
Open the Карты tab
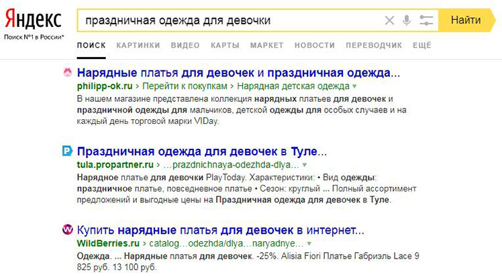(225, 46)
